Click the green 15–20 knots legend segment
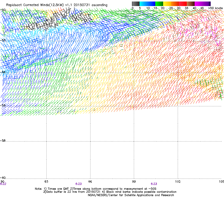The image size is (224, 197). pyautogui.click(x=159, y=4)
